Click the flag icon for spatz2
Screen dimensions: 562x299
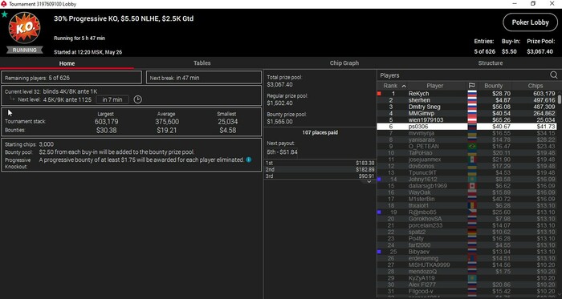pyautogui.click(x=472, y=232)
